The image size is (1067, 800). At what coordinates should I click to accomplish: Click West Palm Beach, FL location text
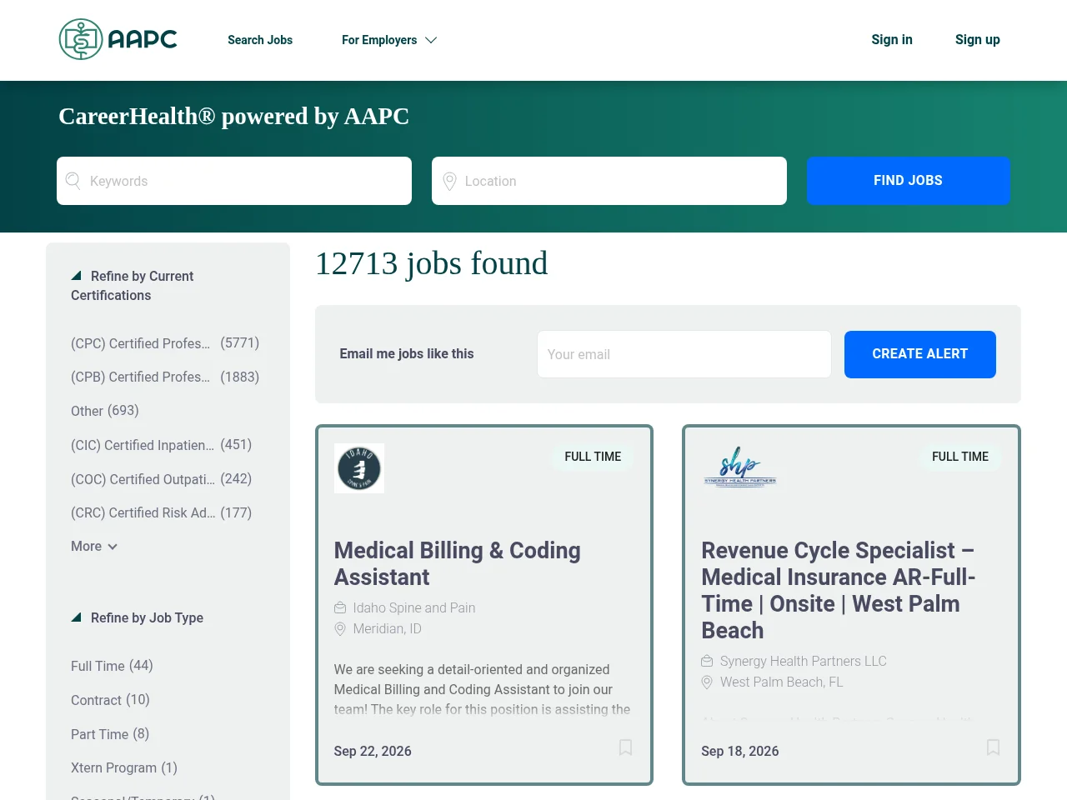782,682
